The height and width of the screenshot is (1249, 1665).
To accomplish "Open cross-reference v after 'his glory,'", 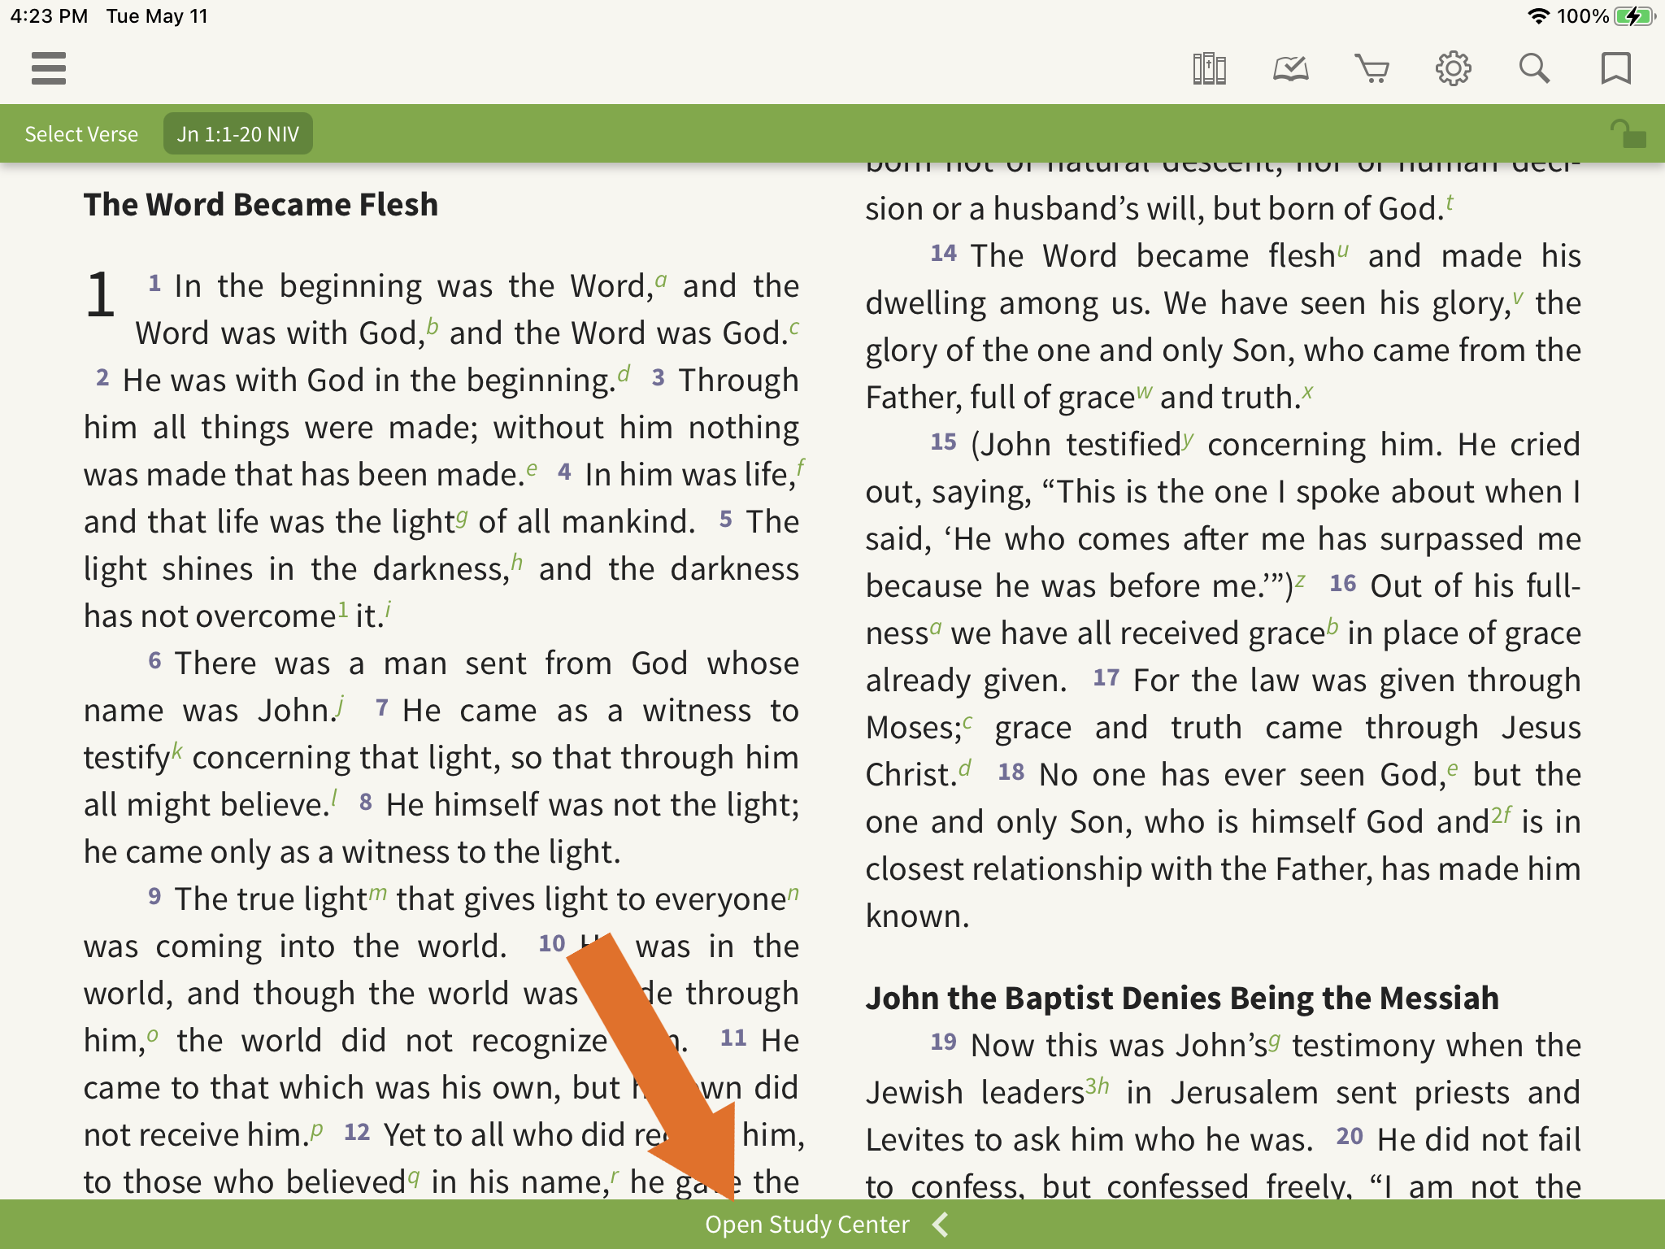I will pos(1518,298).
